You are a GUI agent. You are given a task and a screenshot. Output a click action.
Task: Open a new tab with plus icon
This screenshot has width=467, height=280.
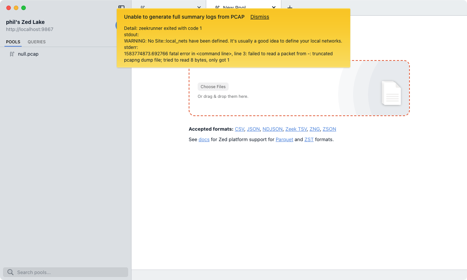click(x=290, y=7)
